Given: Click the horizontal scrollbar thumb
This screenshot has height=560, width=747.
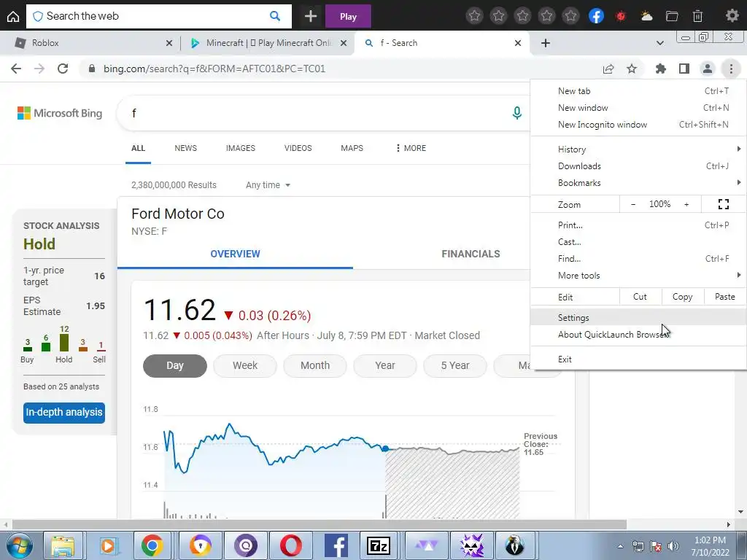Looking at the screenshot, I should pyautogui.click(x=320, y=524).
